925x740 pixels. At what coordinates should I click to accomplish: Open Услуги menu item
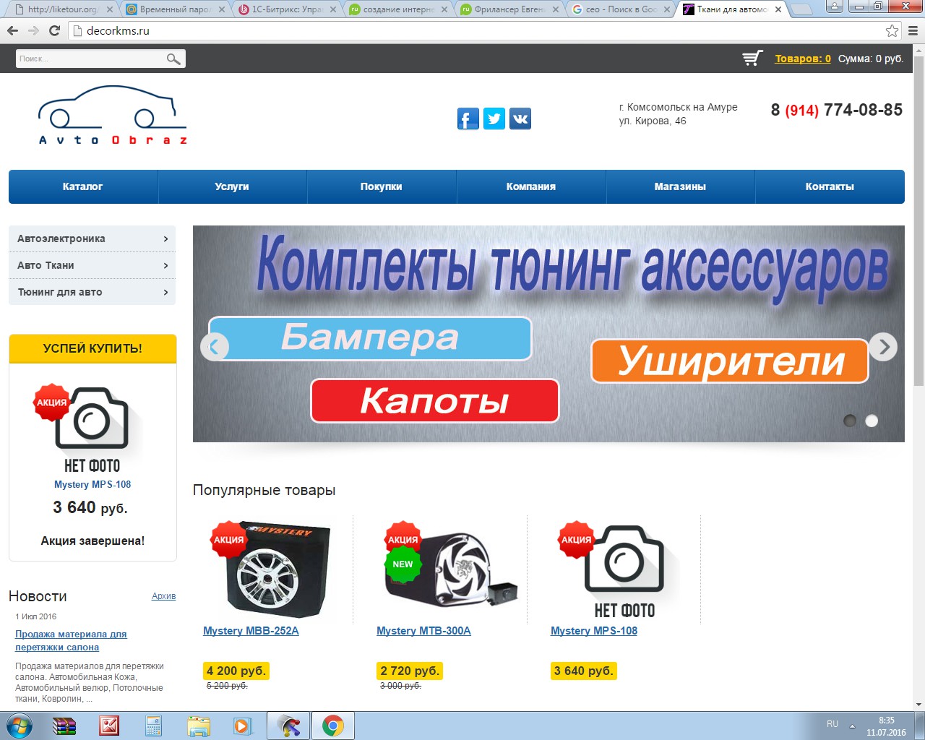(232, 186)
